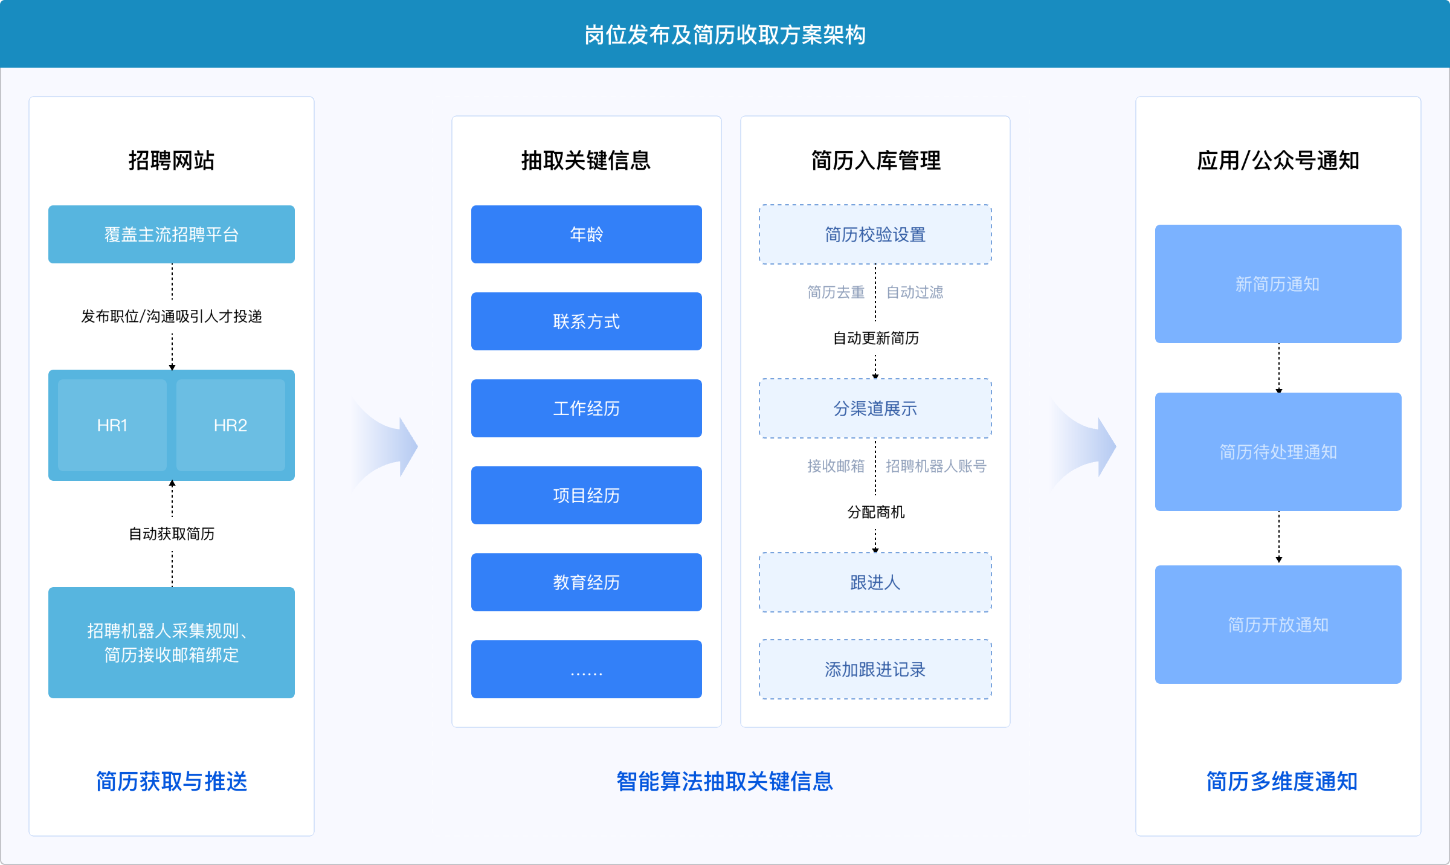Click the 教育经历 block

click(586, 582)
